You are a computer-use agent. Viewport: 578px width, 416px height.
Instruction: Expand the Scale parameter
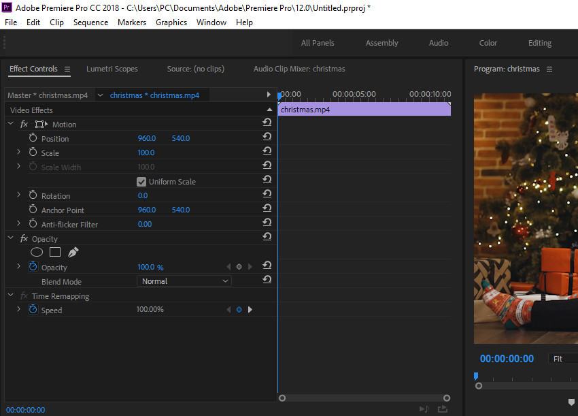coord(18,152)
